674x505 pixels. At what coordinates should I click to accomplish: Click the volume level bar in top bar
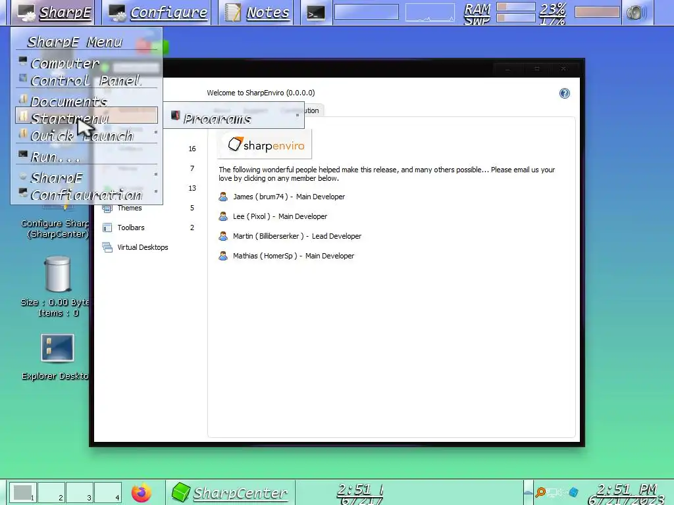point(597,12)
